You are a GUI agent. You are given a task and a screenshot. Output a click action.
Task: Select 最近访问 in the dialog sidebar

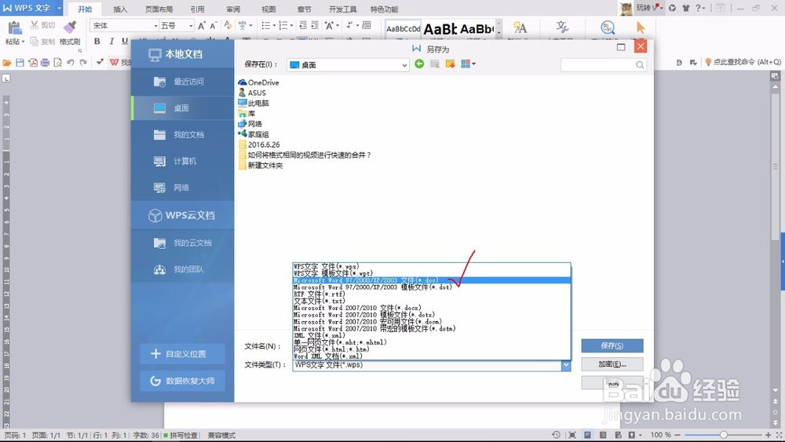pyautogui.click(x=183, y=82)
